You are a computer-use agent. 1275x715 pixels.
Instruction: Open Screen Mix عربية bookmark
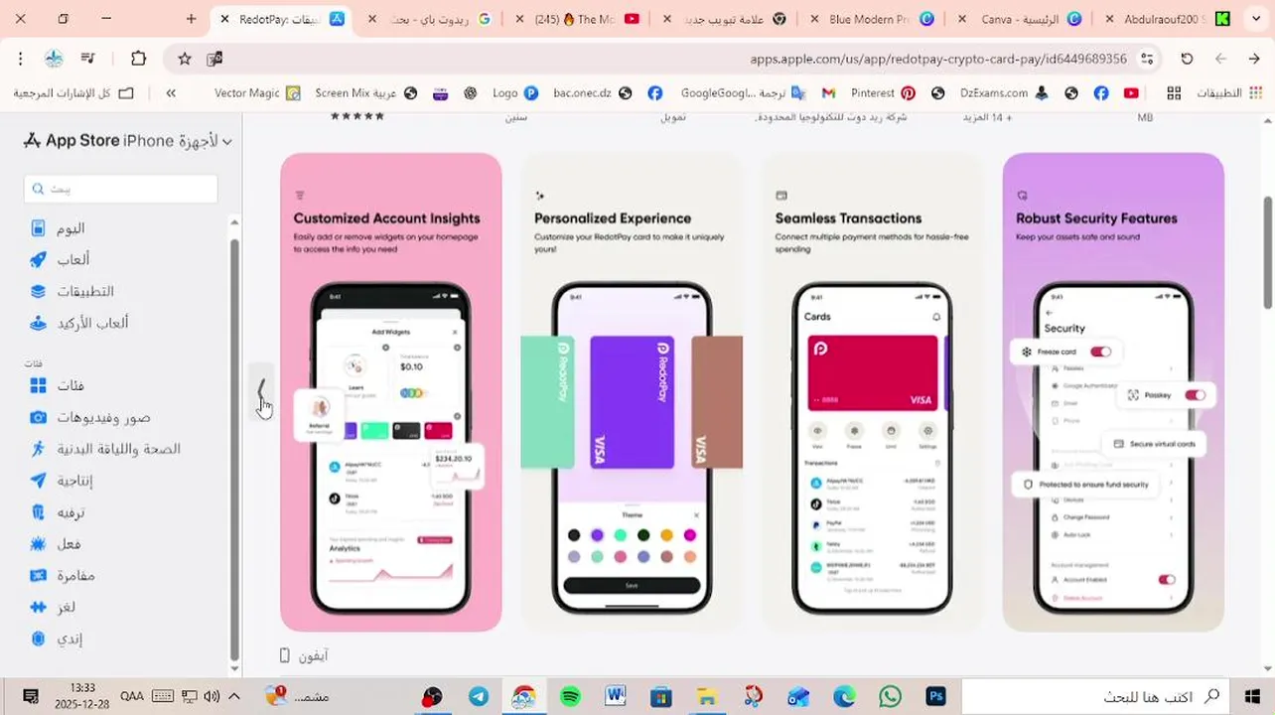365,93
